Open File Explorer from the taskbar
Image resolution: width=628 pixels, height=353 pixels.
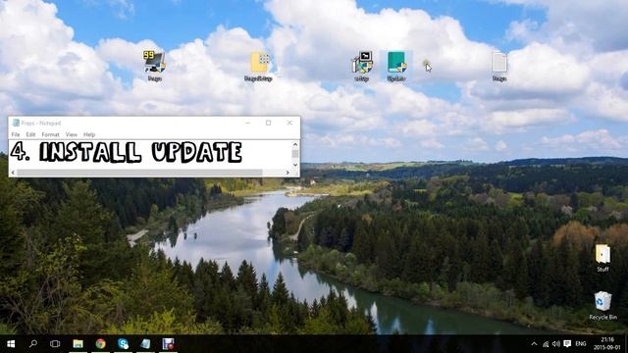[x=78, y=344]
